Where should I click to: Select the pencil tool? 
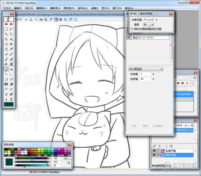point(11,54)
